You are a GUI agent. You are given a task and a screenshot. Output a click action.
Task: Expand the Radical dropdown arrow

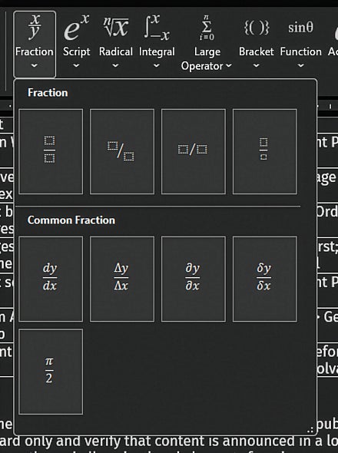[x=115, y=65]
